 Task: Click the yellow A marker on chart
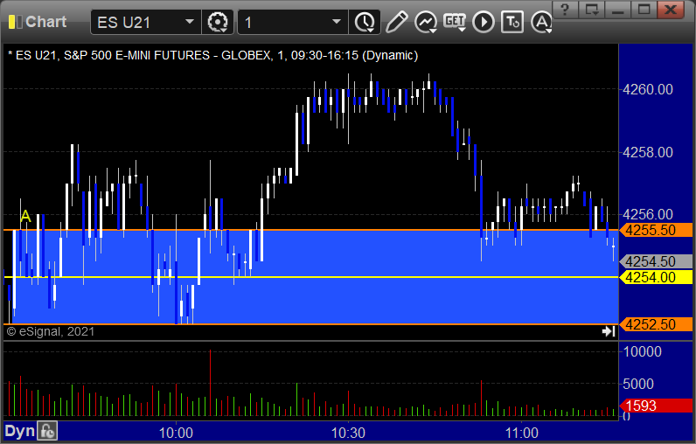pyautogui.click(x=25, y=217)
